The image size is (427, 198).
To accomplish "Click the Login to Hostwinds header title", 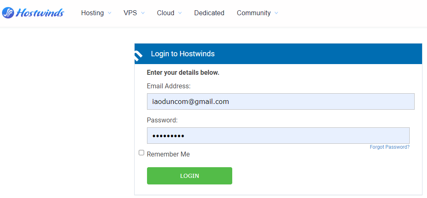I will (x=183, y=54).
